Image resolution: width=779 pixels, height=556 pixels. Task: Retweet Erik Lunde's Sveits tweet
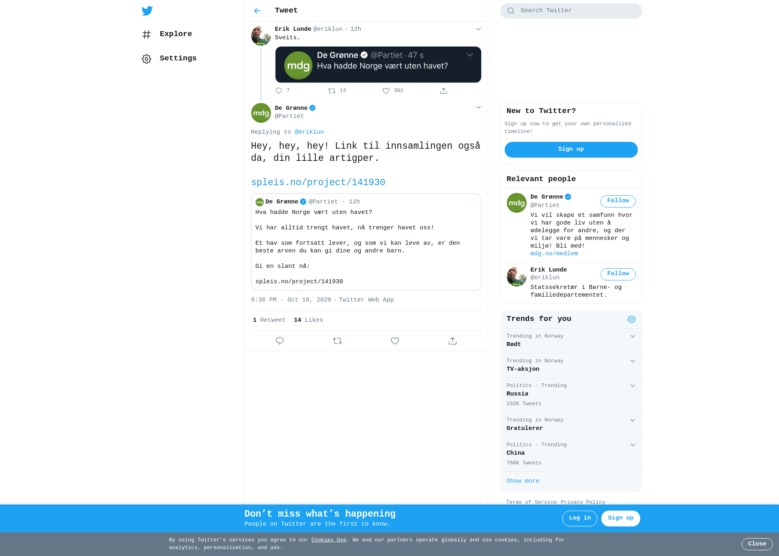coord(331,91)
